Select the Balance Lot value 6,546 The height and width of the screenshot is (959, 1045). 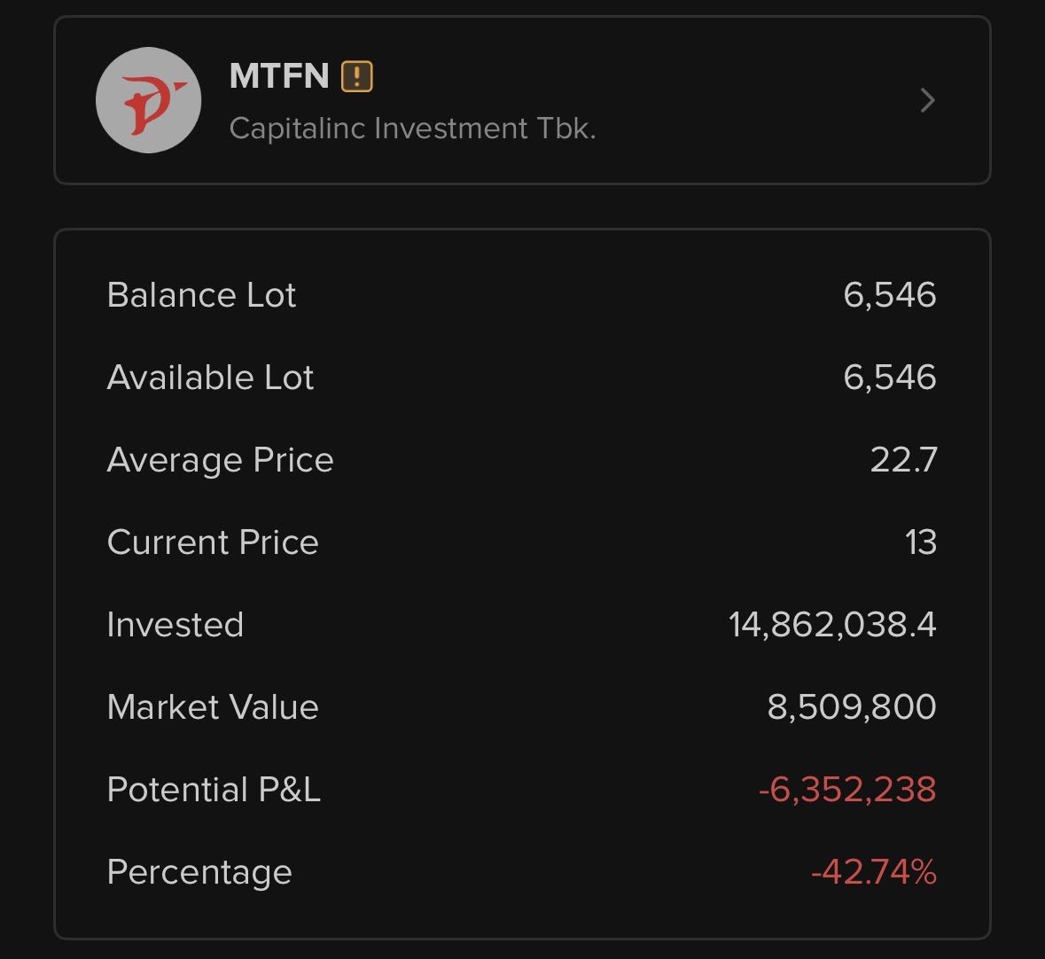889,295
